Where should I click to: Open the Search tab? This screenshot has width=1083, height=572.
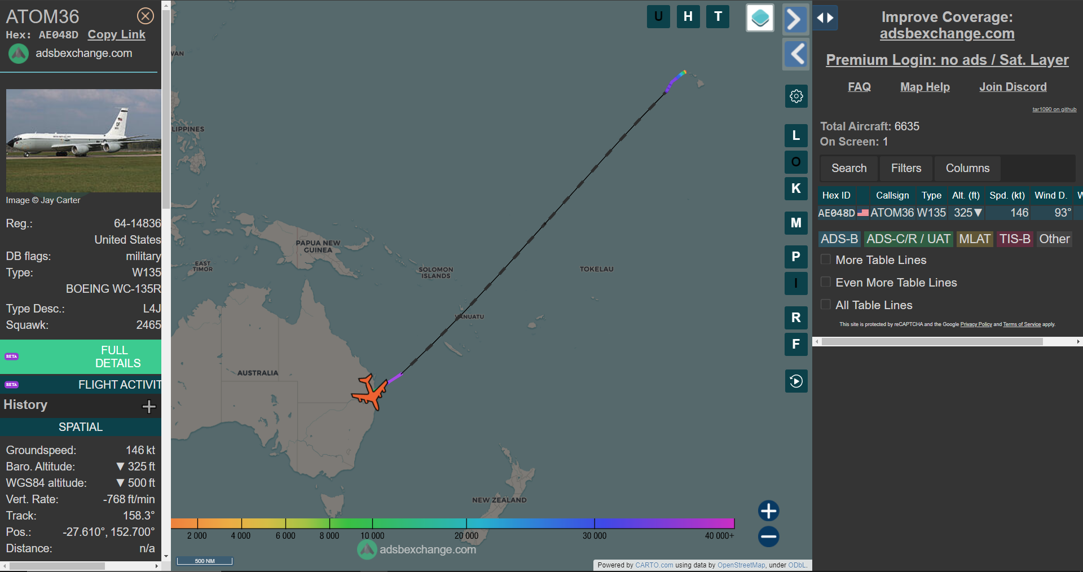click(849, 168)
